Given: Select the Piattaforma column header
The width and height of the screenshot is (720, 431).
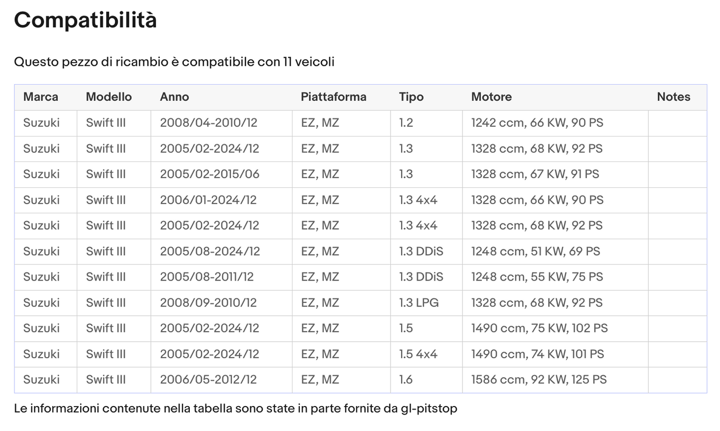Looking at the screenshot, I should [333, 97].
